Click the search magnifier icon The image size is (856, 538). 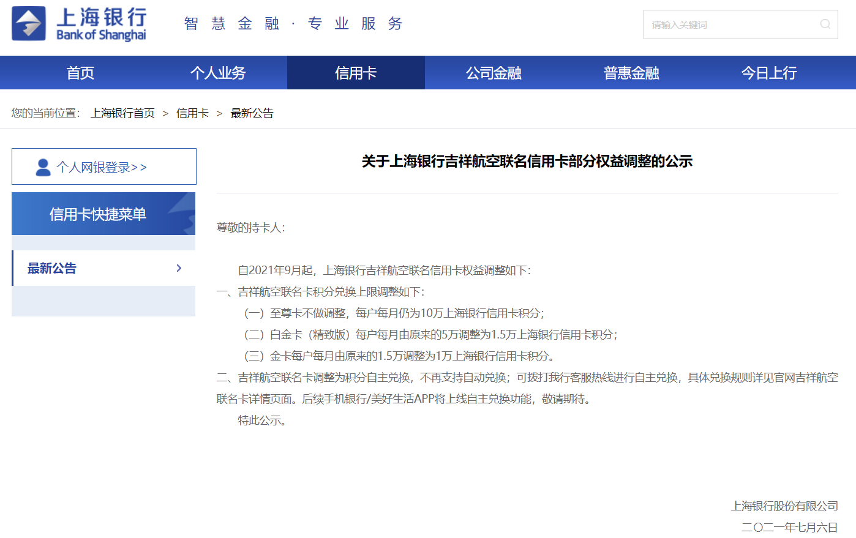tap(825, 24)
